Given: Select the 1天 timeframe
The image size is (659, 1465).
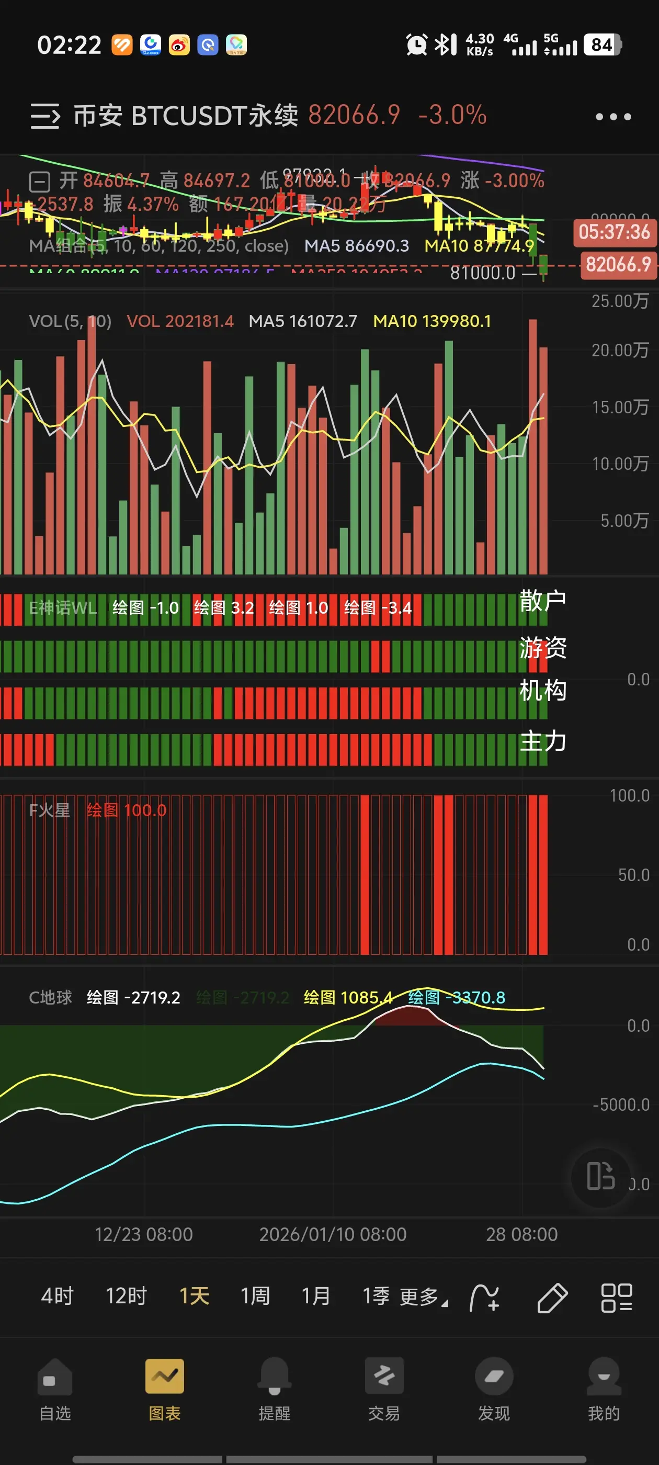Looking at the screenshot, I should click(x=195, y=1296).
